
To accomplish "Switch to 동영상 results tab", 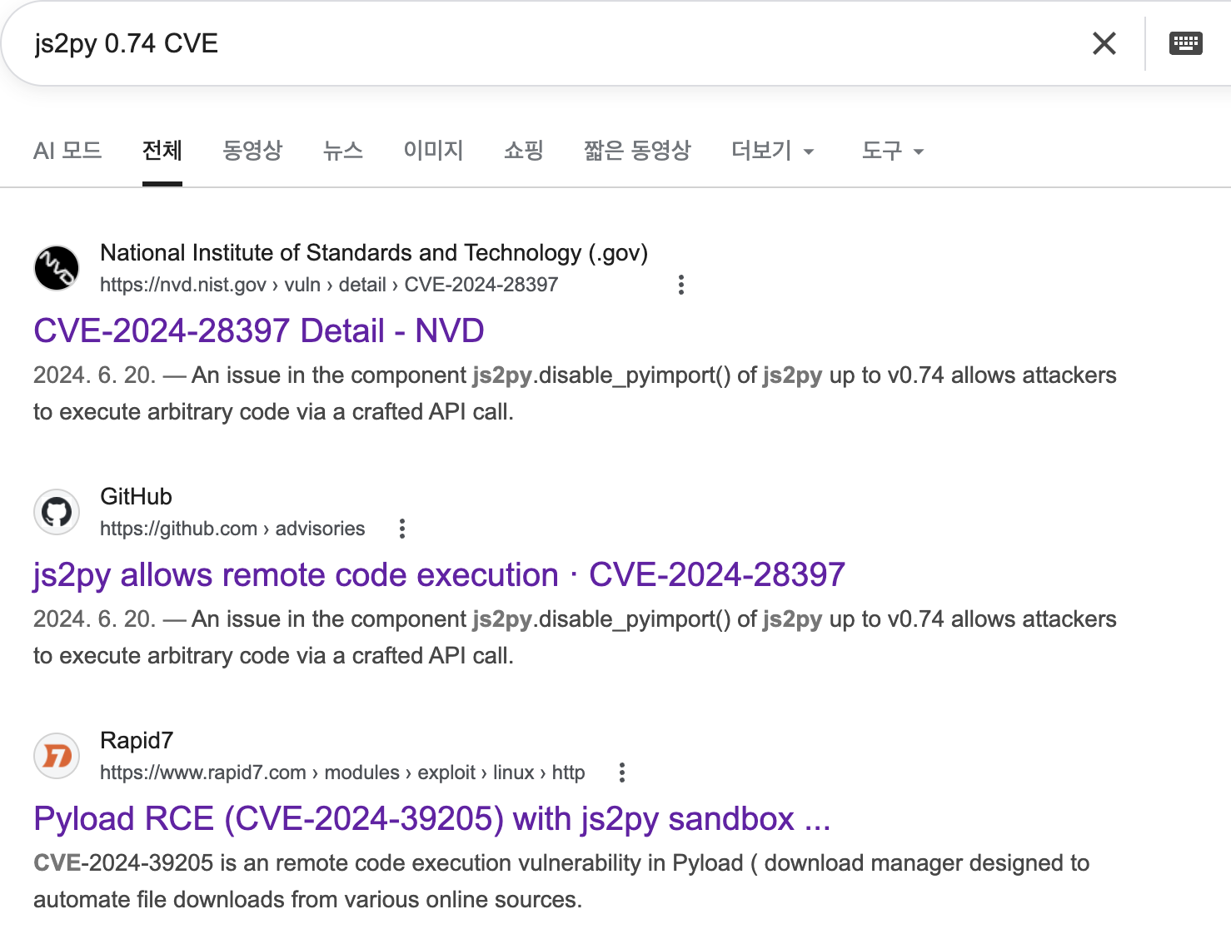I will [x=252, y=151].
